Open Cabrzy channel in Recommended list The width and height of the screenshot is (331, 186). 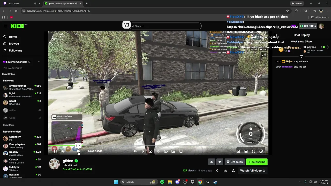coord(22,161)
